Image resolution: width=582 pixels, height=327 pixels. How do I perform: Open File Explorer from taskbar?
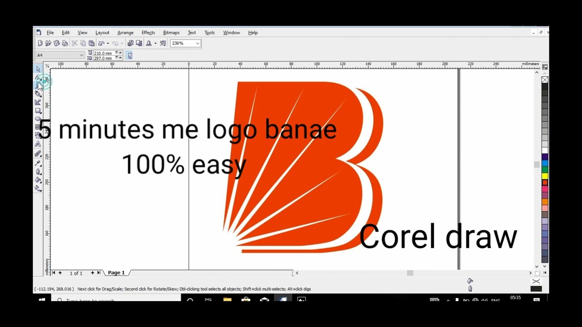[227, 300]
